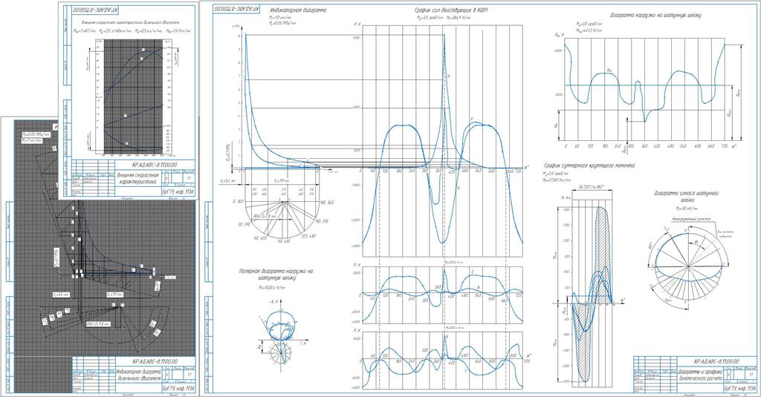Click the "150, 510" crank angle label
The width and height of the screenshot is (761, 397).
coord(321,222)
